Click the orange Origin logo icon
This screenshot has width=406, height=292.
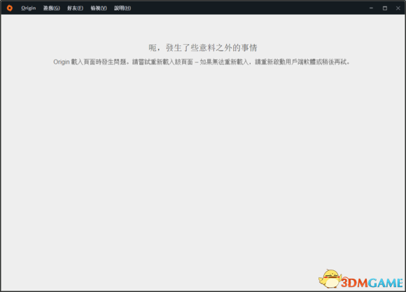tap(10, 8)
